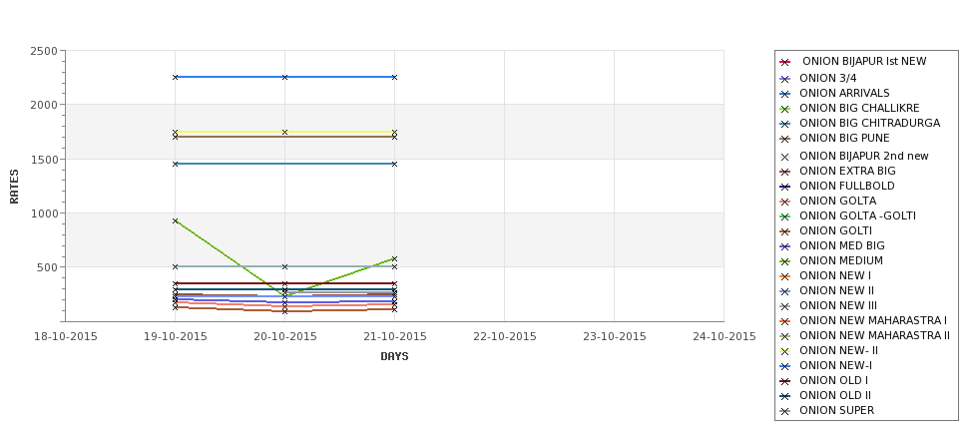Click the ONION BIJAPUR Ist NEW legend marker
Screen dimensions: 973x428
[785, 62]
